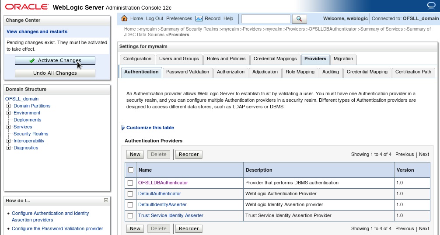Open Deployments in Domain Structure

pyautogui.click(x=27, y=120)
